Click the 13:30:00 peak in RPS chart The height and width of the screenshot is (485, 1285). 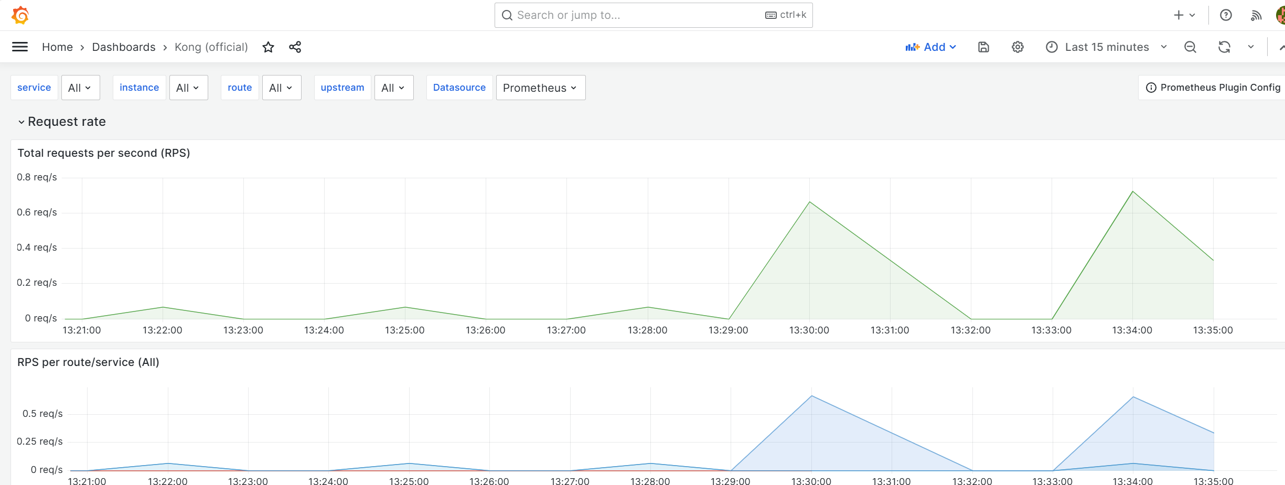pyautogui.click(x=811, y=396)
